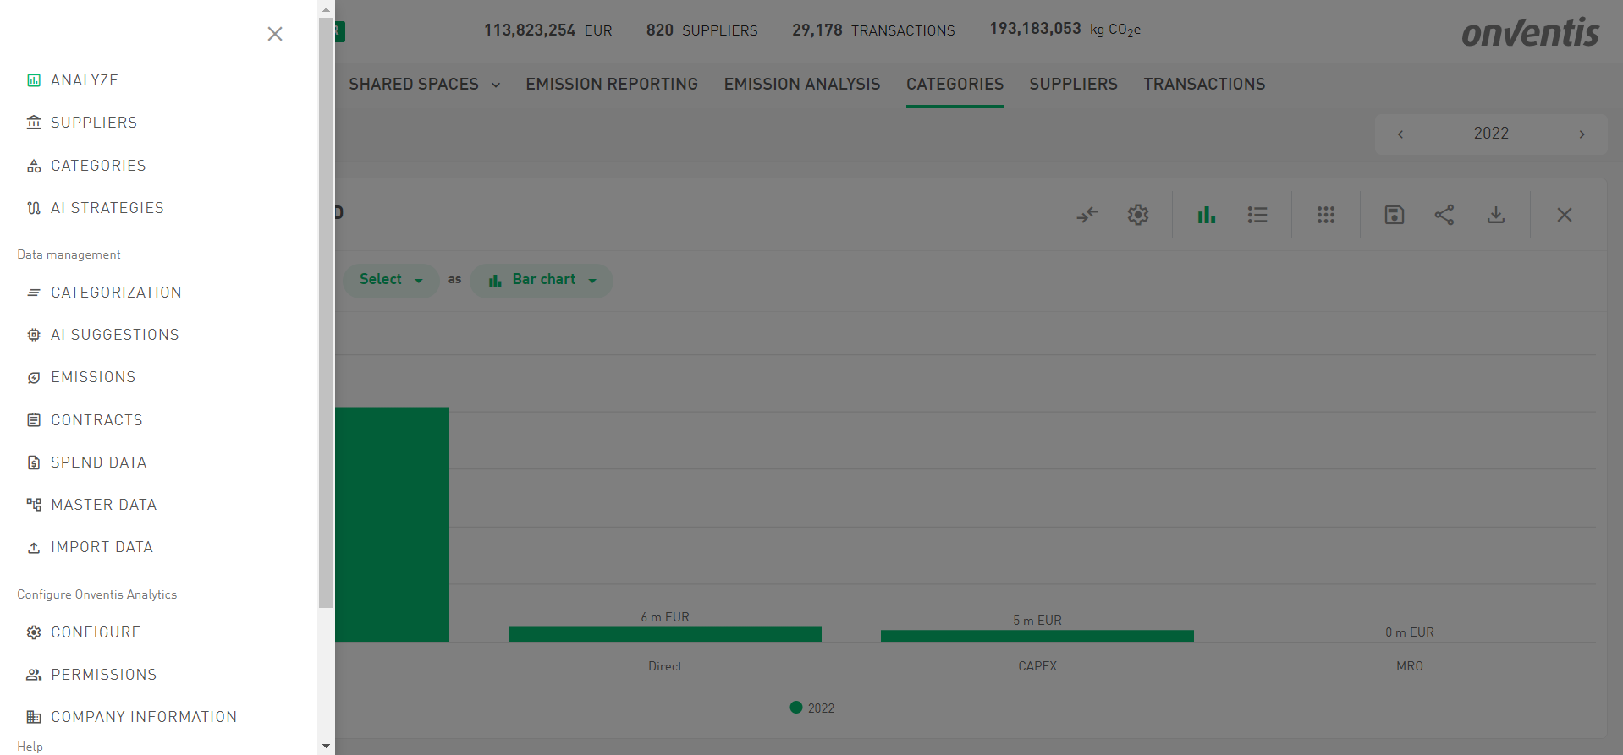Switch to list view icon
Viewport: 1623px width, 755px height.
(1257, 215)
